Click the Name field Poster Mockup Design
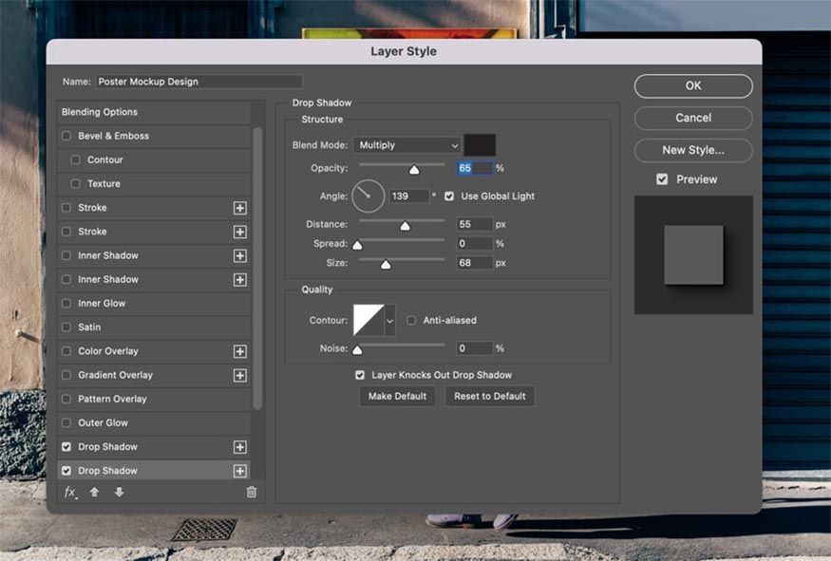Viewport: 831px width, 561px height. tap(198, 82)
